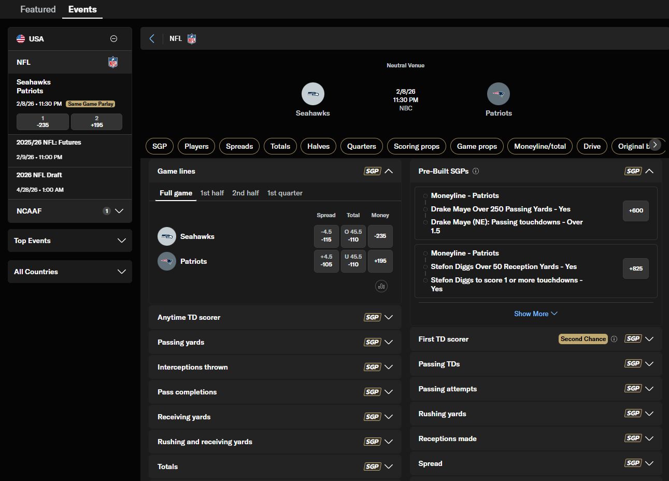Image resolution: width=669 pixels, height=481 pixels.
Task: Open the Featured tab
Action: [38, 9]
